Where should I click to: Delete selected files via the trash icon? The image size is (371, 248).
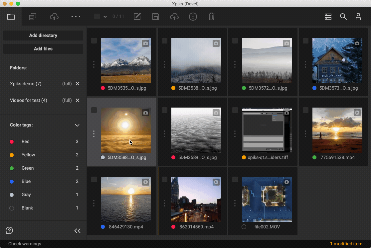tap(211, 17)
